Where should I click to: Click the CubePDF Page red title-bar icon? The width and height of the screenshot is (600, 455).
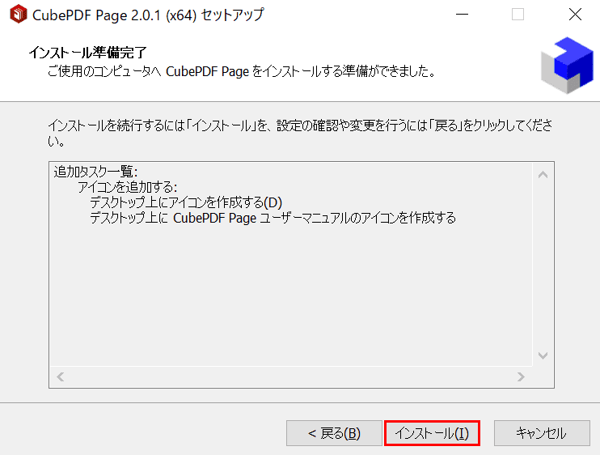(18, 15)
